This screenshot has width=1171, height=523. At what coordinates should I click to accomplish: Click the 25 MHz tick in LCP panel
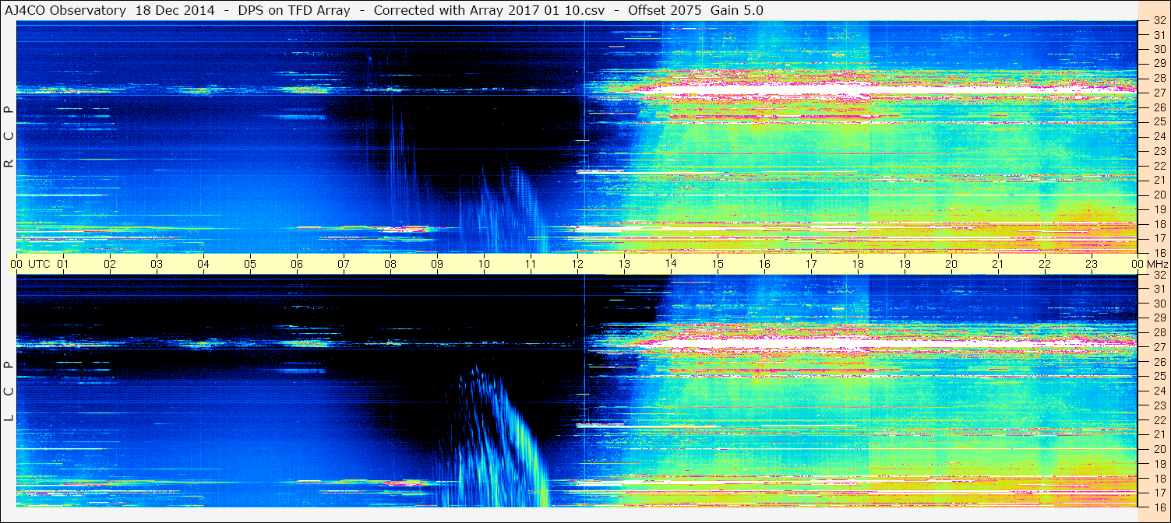(x=1159, y=377)
